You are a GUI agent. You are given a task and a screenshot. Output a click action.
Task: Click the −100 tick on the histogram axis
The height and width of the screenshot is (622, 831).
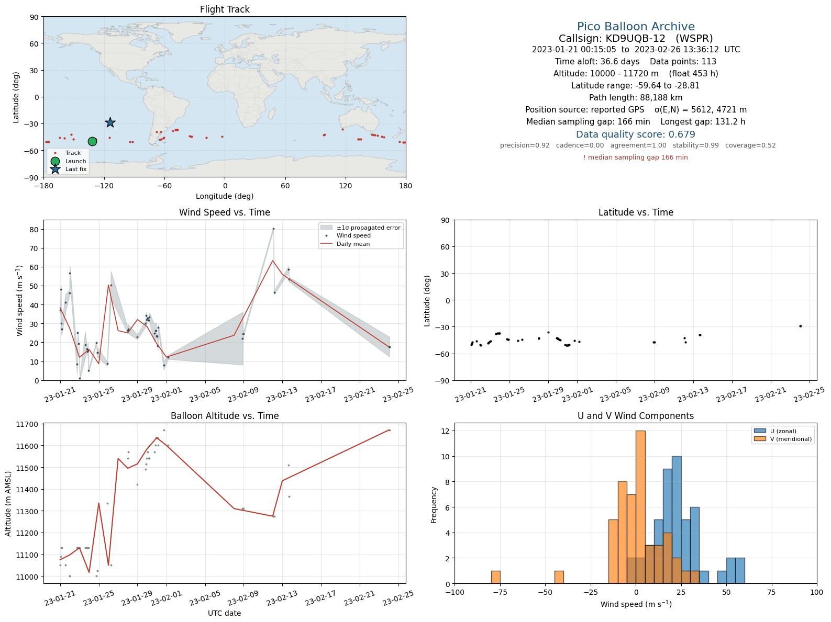coord(455,592)
